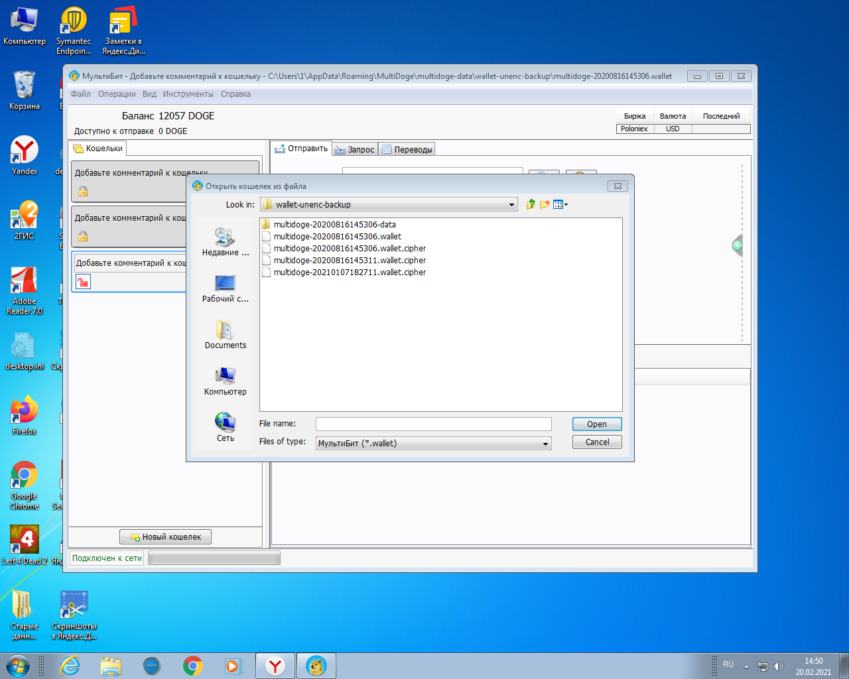The width and height of the screenshot is (849, 679).
Task: Open Yandex browser desktop shortcut
Action: tap(25, 156)
